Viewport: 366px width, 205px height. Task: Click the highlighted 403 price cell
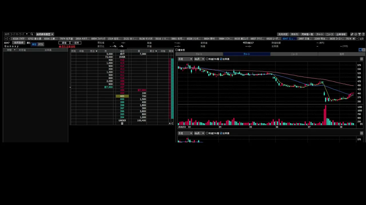(x=122, y=96)
